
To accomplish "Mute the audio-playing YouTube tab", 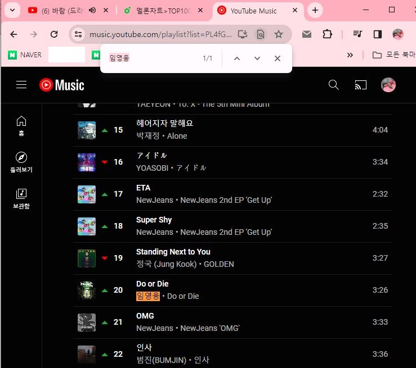I will pos(92,10).
